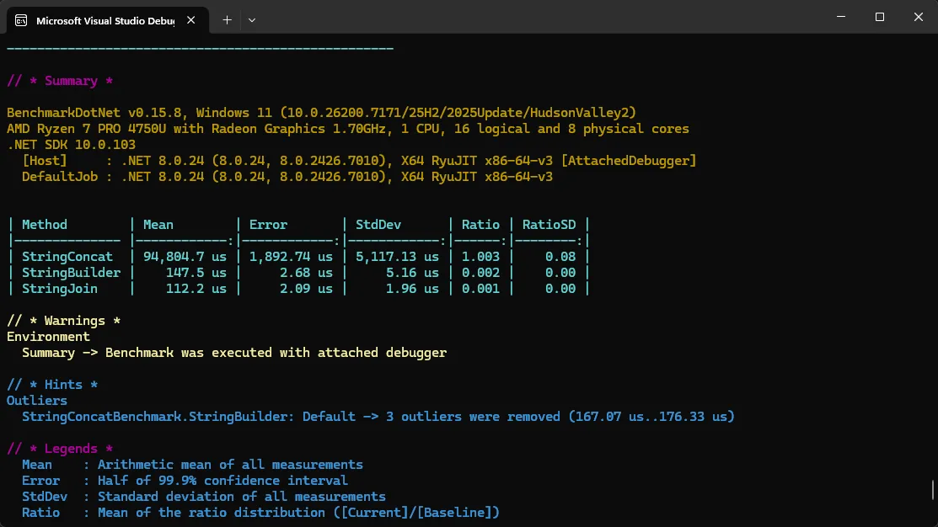938x527 pixels.
Task: Expand the new tab profile dropdown
Action: (252, 19)
